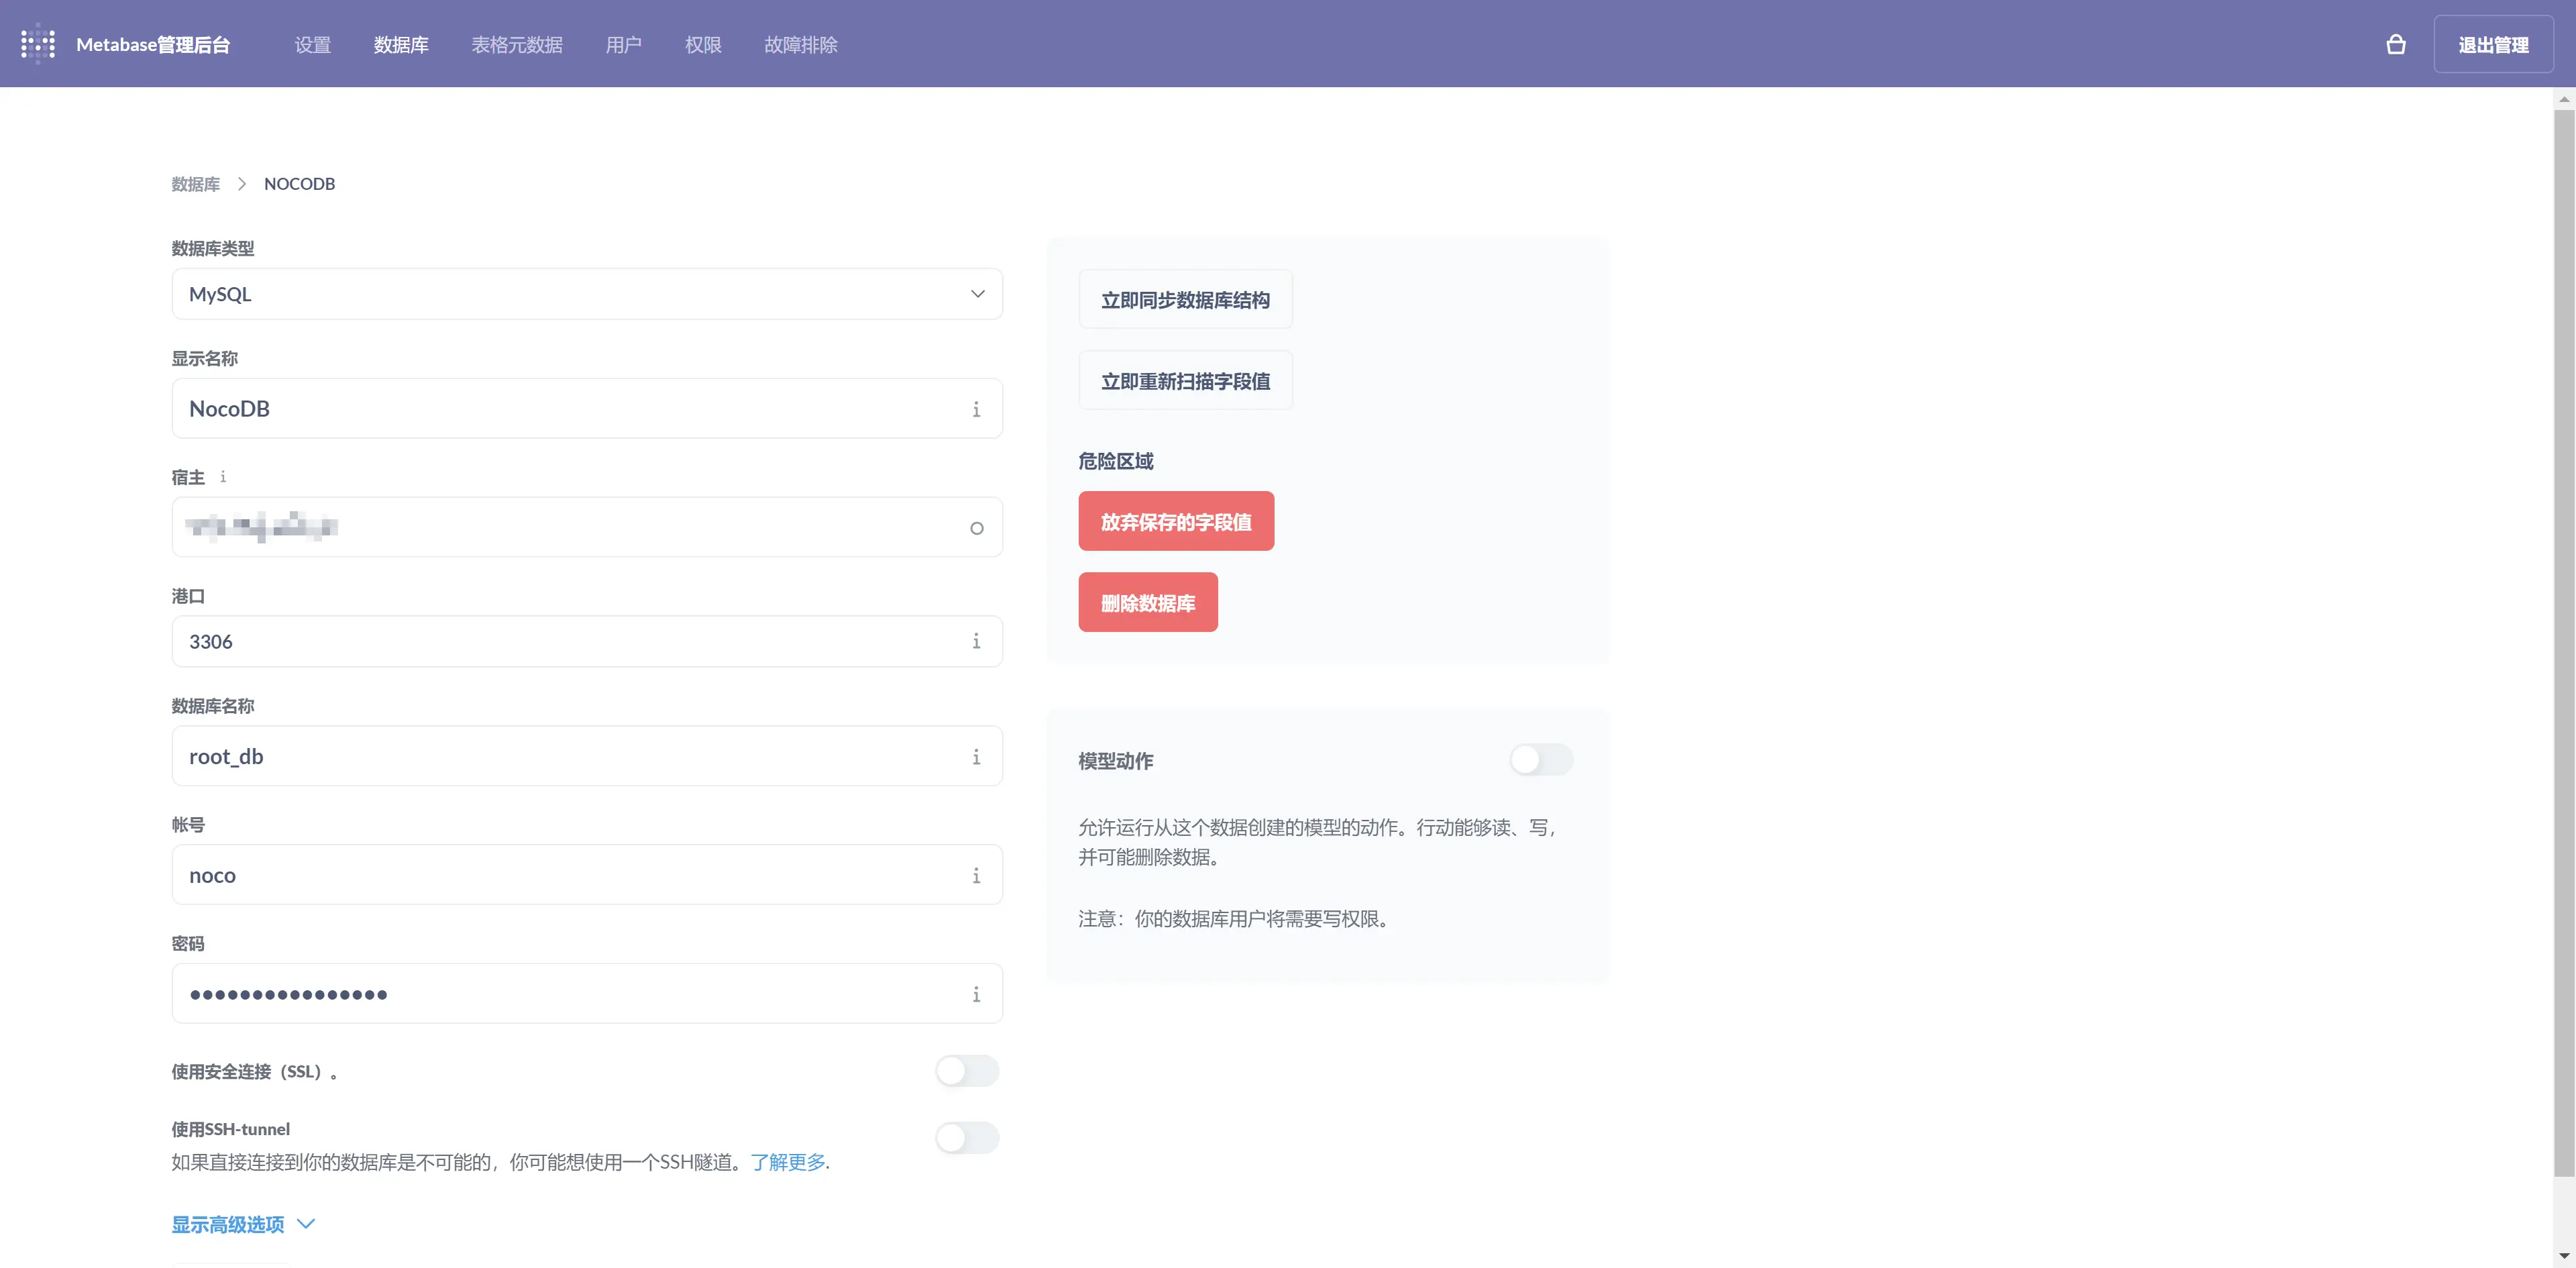Viewport: 2576px width, 1268px height.
Task: Focus the root_db database name input
Action: tap(587, 757)
